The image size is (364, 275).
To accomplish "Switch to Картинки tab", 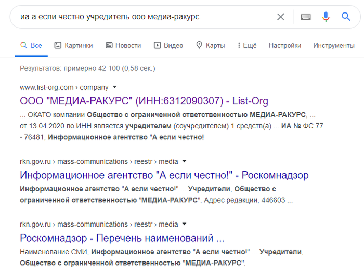I will [x=73, y=45].
